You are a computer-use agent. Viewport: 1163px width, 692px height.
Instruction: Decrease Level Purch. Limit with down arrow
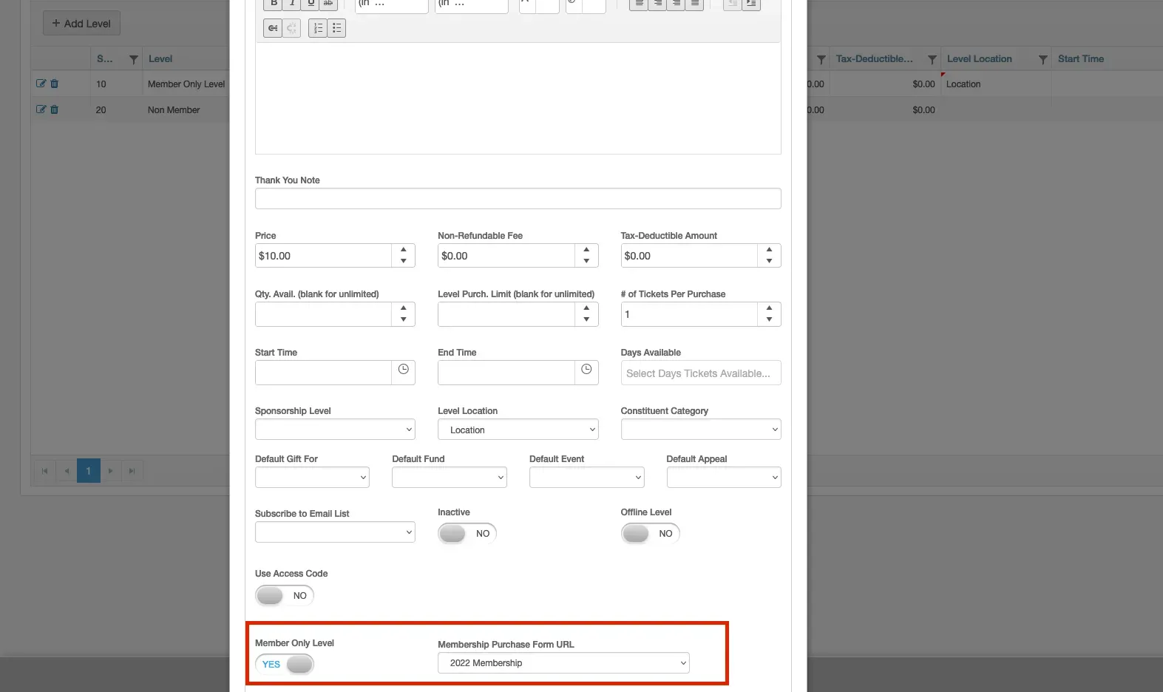(x=586, y=319)
